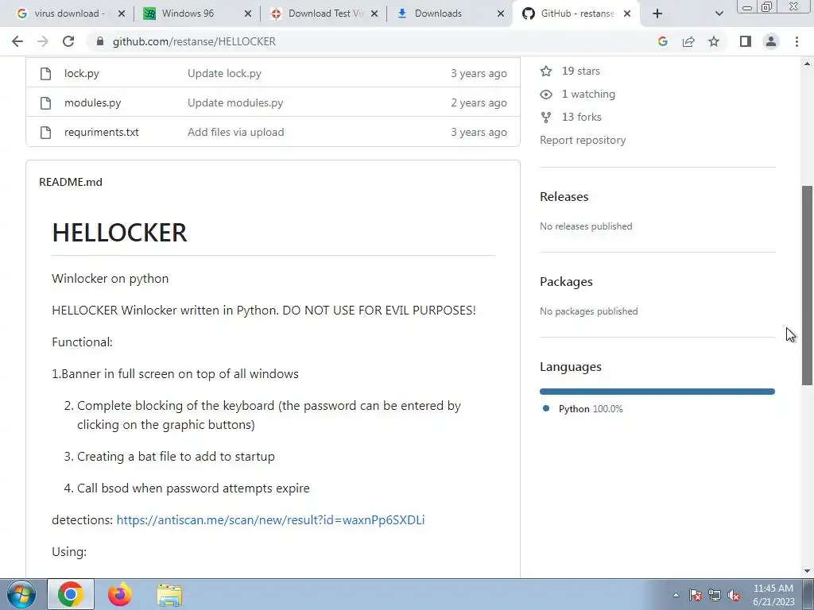Open the Add files via upload commit
The width and height of the screenshot is (814, 610).
(235, 133)
